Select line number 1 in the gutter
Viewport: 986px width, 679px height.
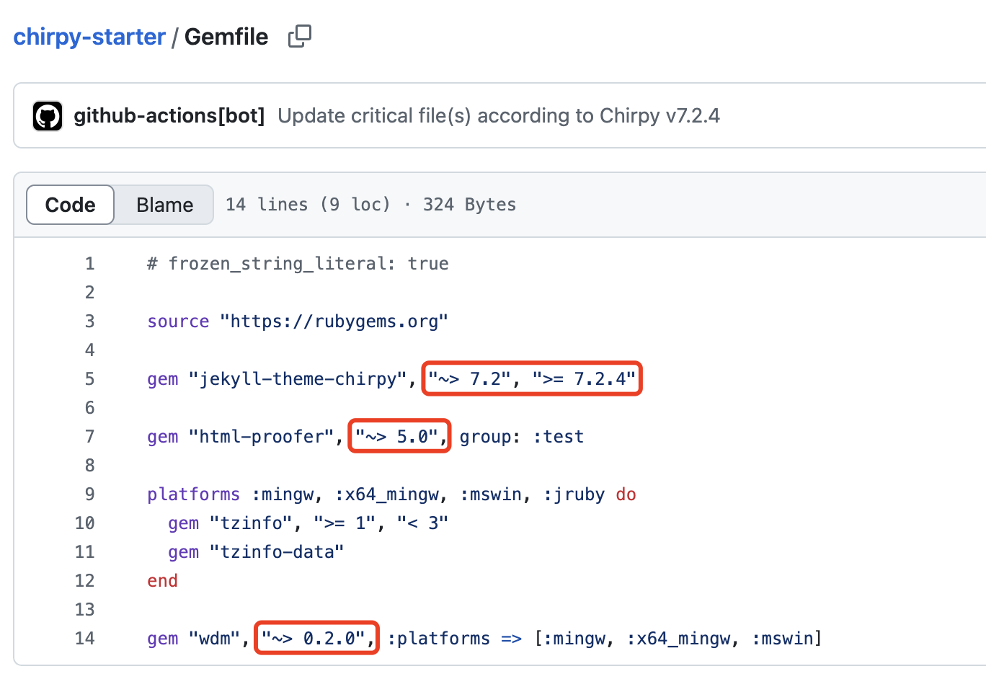coord(89,264)
